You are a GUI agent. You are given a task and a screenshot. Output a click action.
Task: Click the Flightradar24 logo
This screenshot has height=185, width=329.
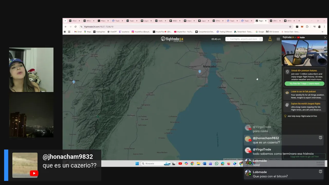172,39
